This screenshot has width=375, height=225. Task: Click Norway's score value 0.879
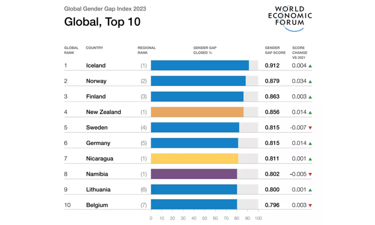(x=272, y=81)
